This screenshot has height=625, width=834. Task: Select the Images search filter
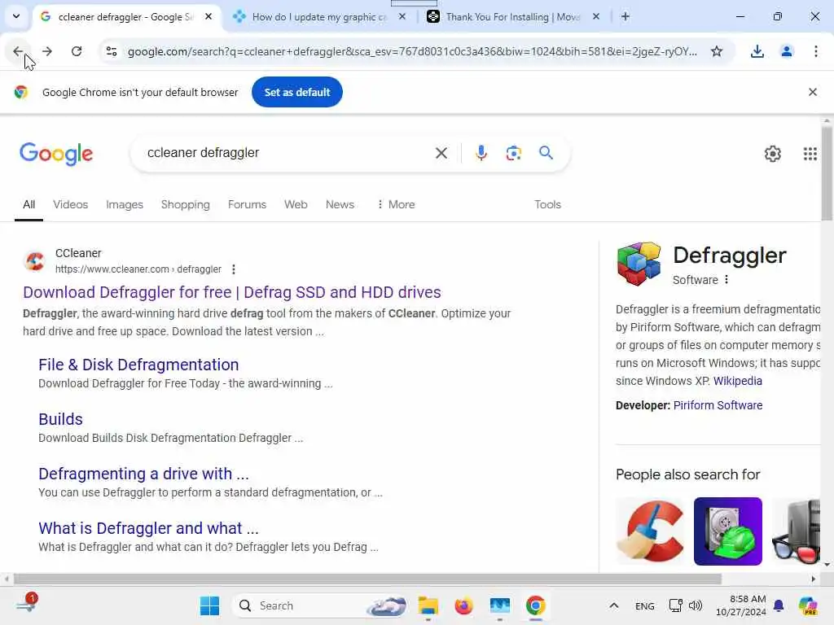pyautogui.click(x=125, y=204)
